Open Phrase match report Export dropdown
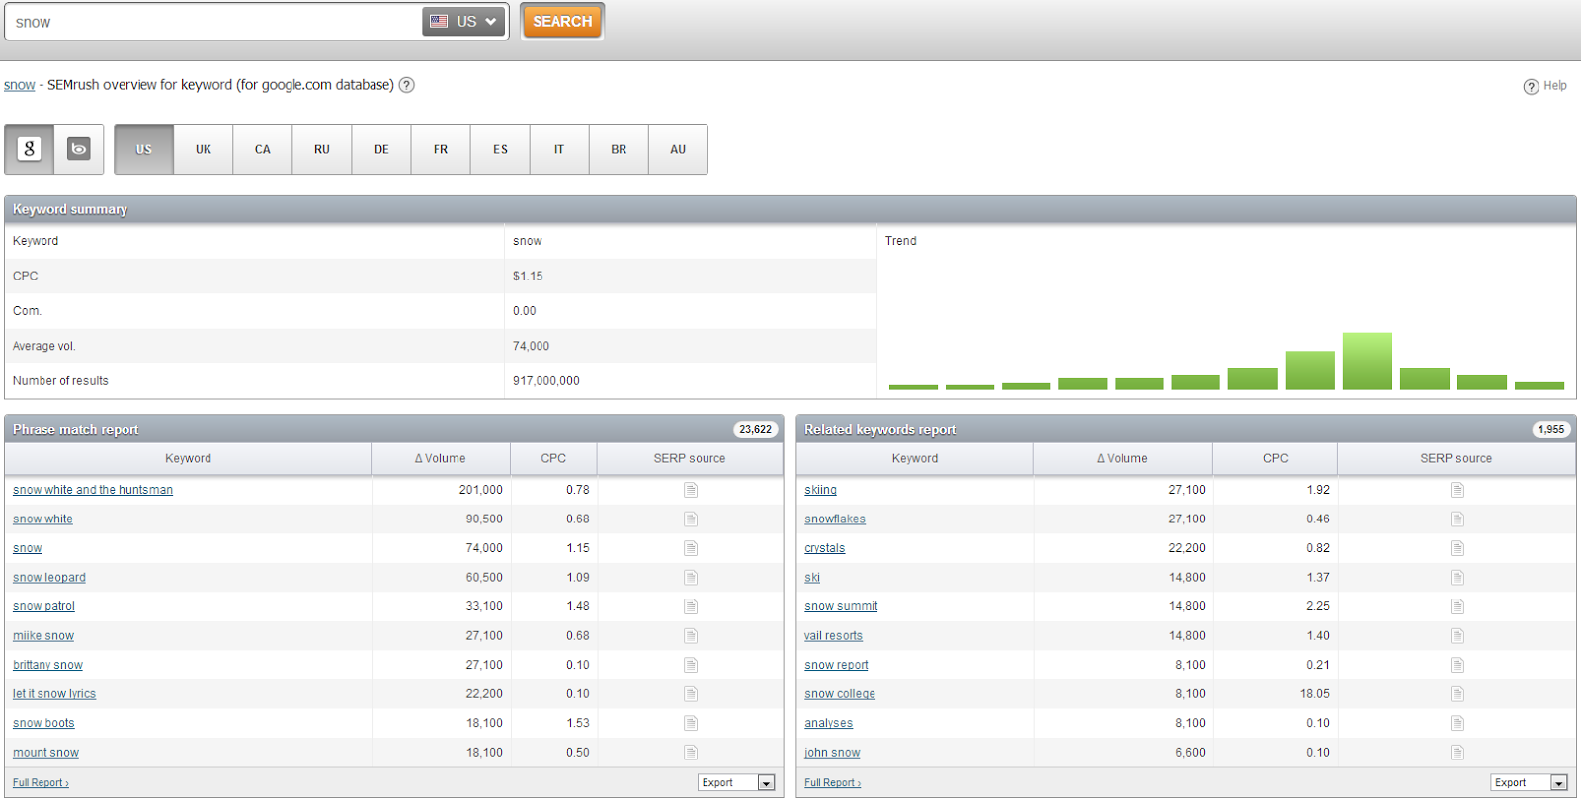The width and height of the screenshot is (1581, 799). click(737, 782)
